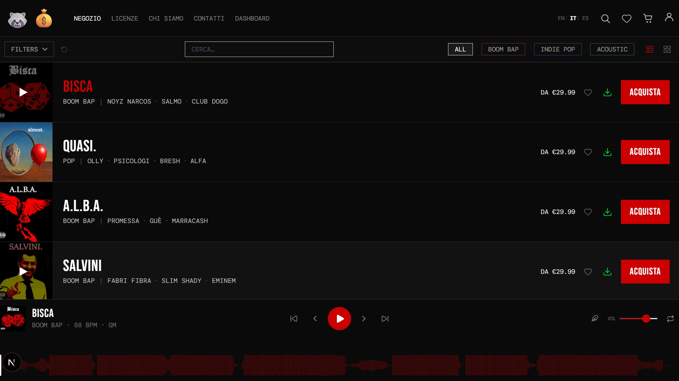Switch to grid view layout

(667, 49)
